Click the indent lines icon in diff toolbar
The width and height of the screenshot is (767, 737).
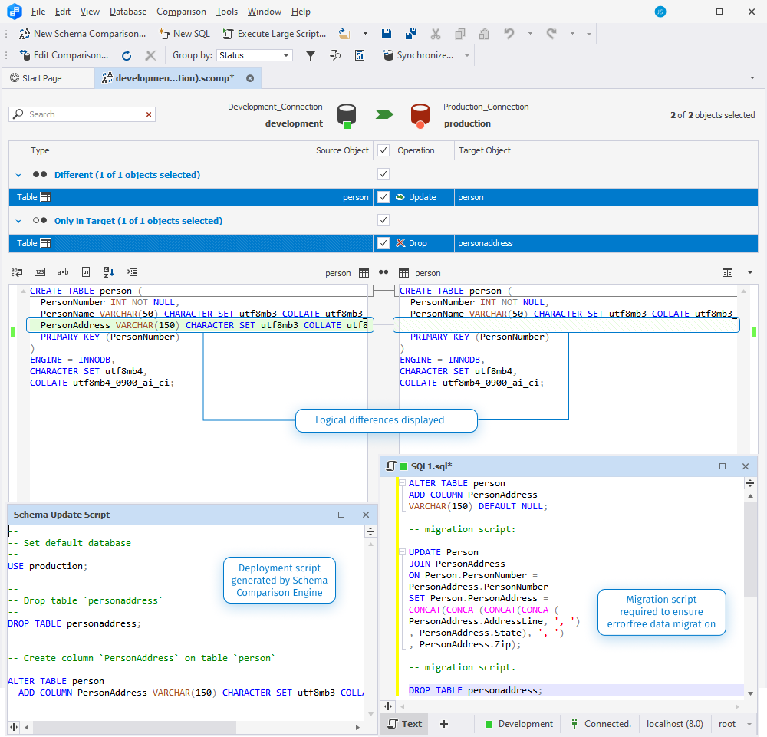click(x=132, y=272)
